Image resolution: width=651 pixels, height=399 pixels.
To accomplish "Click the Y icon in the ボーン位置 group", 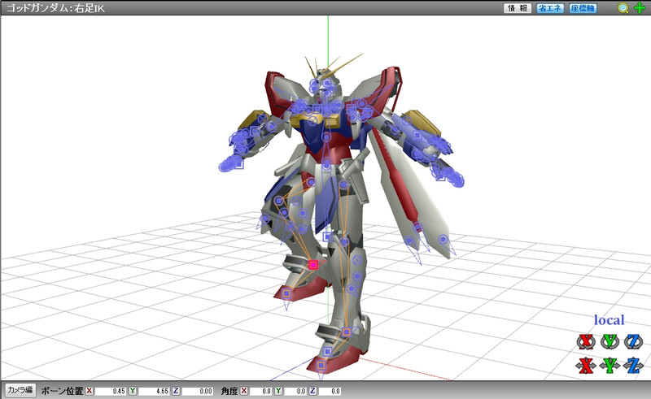I will click(133, 391).
